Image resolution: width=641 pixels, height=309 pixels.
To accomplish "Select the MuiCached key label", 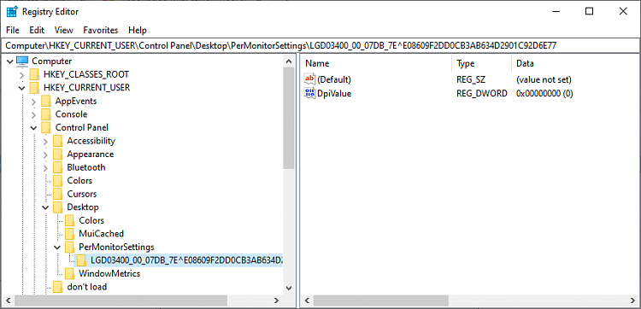I will tap(102, 234).
